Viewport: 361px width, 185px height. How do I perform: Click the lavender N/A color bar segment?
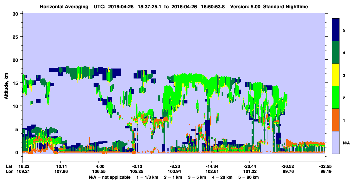[336, 142]
